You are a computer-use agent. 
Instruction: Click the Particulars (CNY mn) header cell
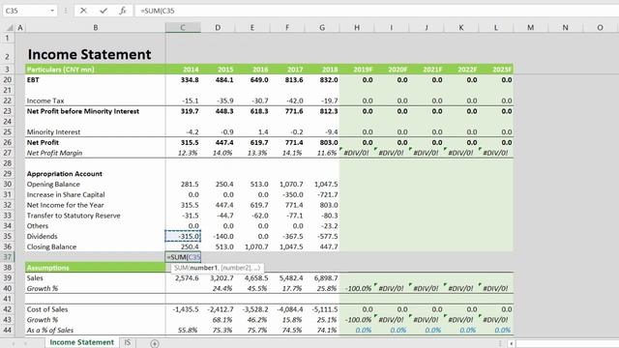tap(95, 69)
